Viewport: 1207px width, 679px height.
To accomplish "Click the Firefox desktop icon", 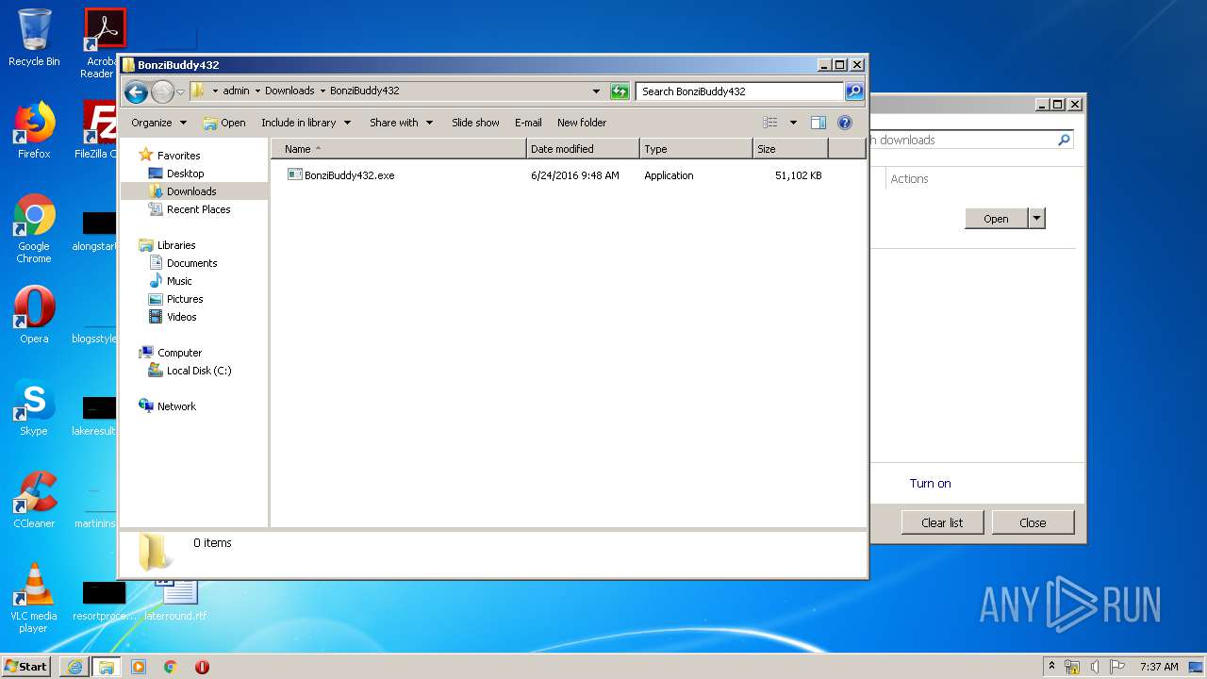I will pos(34,130).
